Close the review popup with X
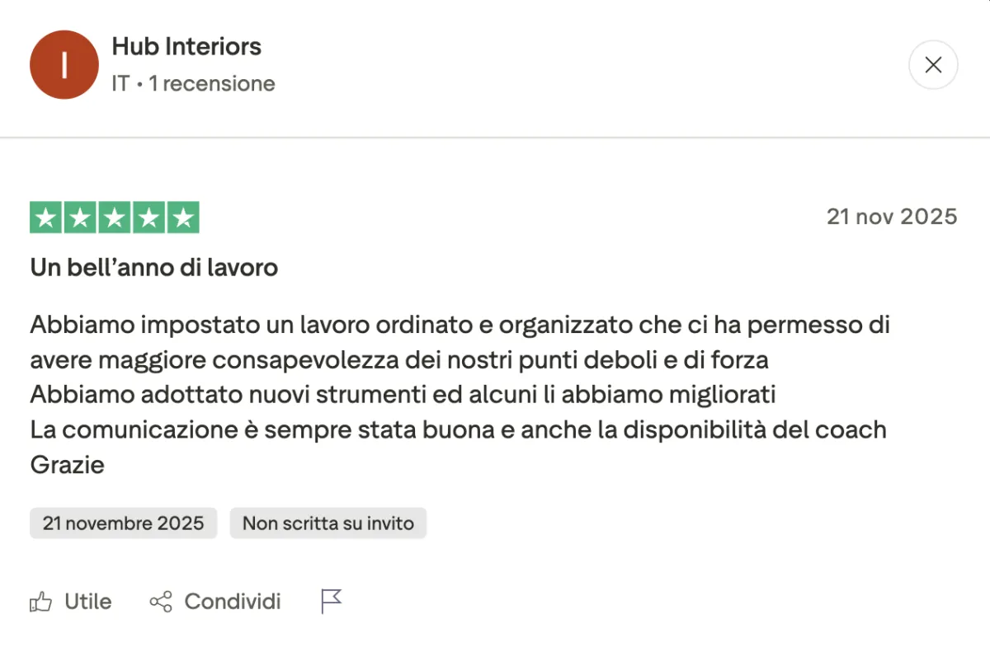 (x=933, y=65)
